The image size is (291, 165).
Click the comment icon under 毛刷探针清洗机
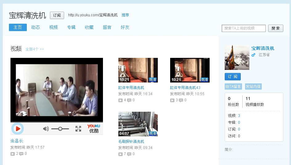coord(129,154)
